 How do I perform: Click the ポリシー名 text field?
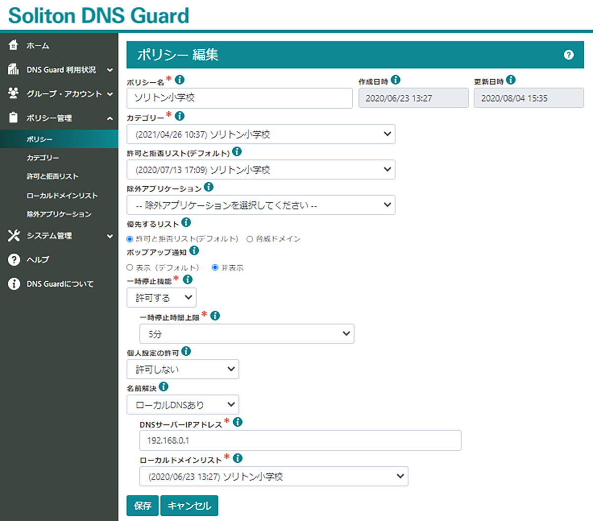(240, 98)
